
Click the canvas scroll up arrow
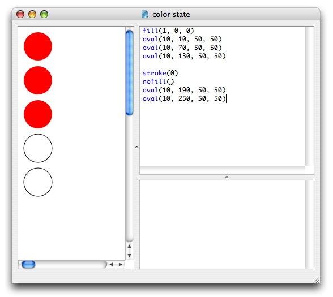click(x=129, y=247)
